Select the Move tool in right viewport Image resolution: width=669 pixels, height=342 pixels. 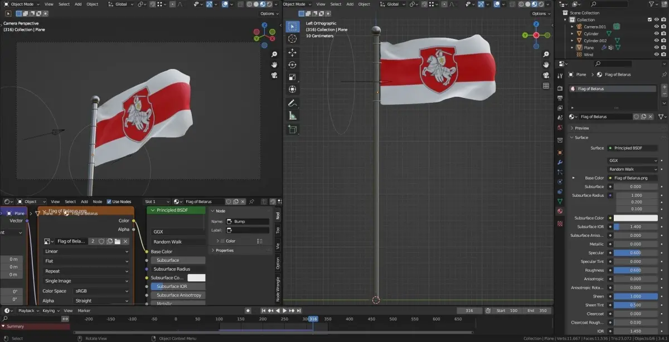pyautogui.click(x=293, y=52)
